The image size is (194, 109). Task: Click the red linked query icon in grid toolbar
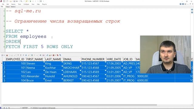click(x=58, y=55)
